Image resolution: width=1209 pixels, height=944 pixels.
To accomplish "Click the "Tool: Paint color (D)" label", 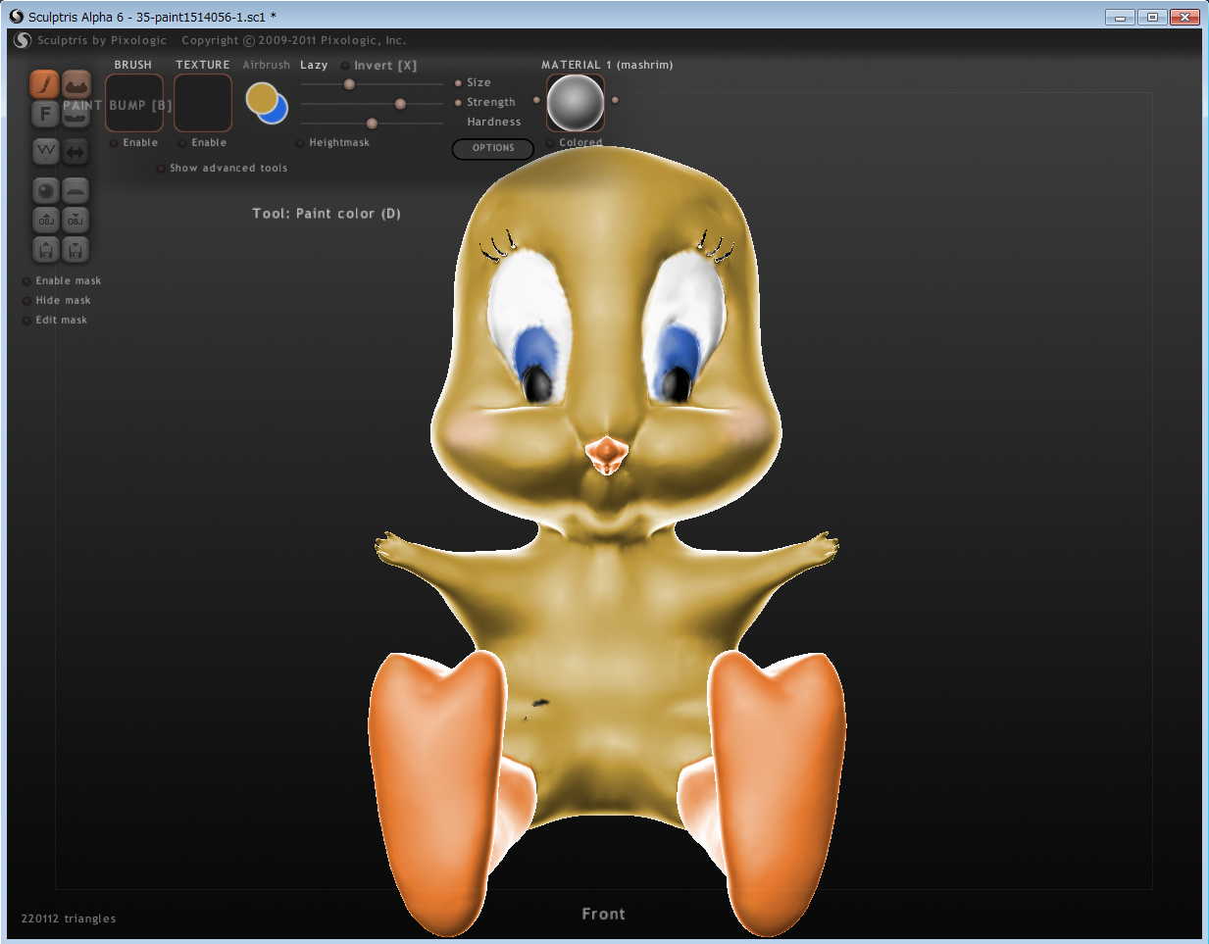I will point(327,214).
